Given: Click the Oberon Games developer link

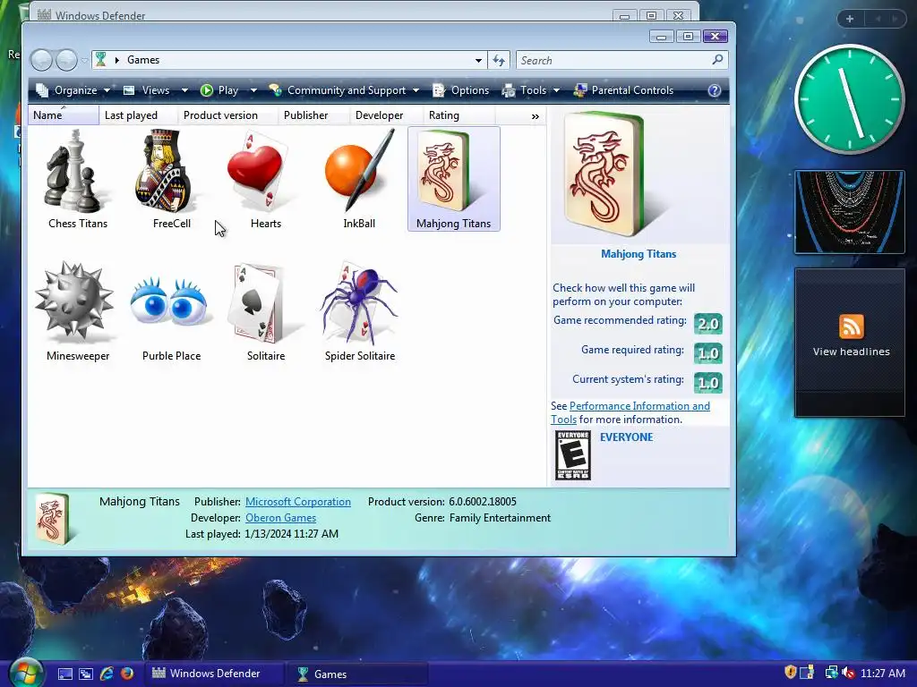Looking at the screenshot, I should [x=280, y=518].
